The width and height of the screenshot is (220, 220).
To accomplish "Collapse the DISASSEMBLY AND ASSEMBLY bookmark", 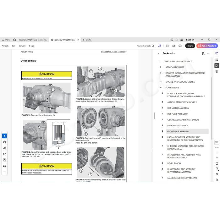I will pyautogui.click(x=159, y=61).
